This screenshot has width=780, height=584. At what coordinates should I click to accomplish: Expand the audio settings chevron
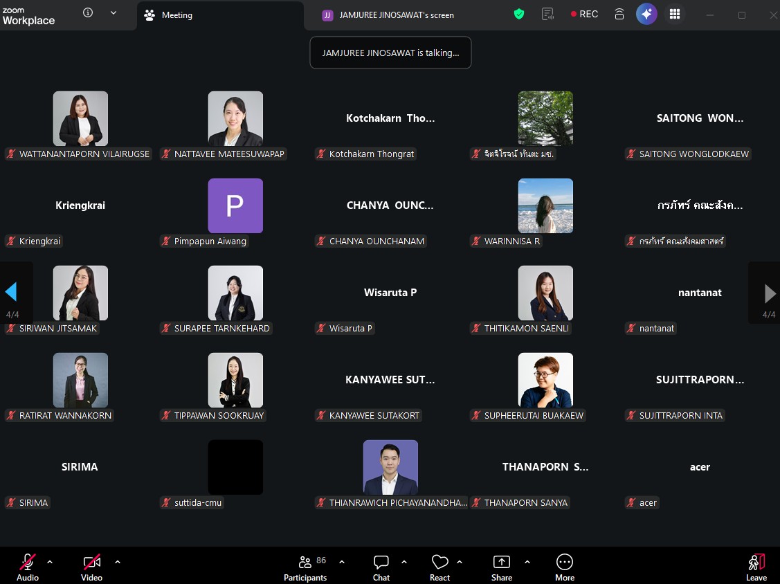pos(50,562)
